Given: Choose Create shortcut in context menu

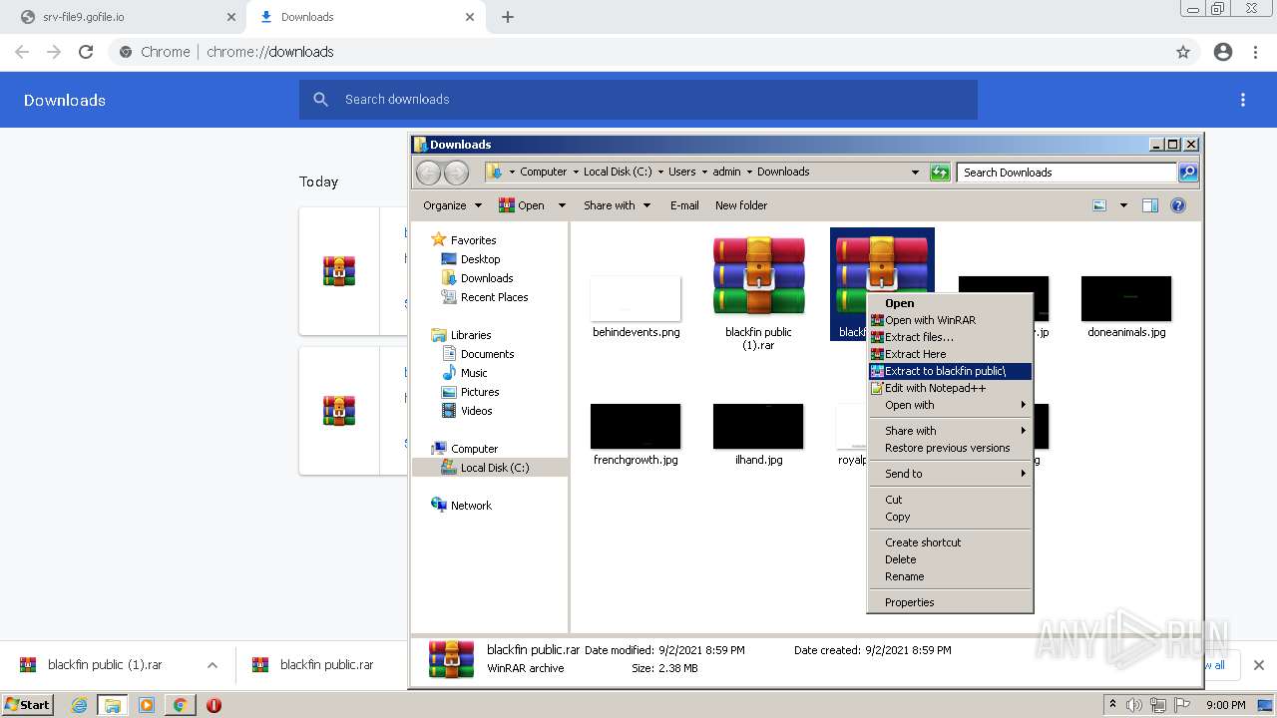Looking at the screenshot, I should (x=950, y=542).
